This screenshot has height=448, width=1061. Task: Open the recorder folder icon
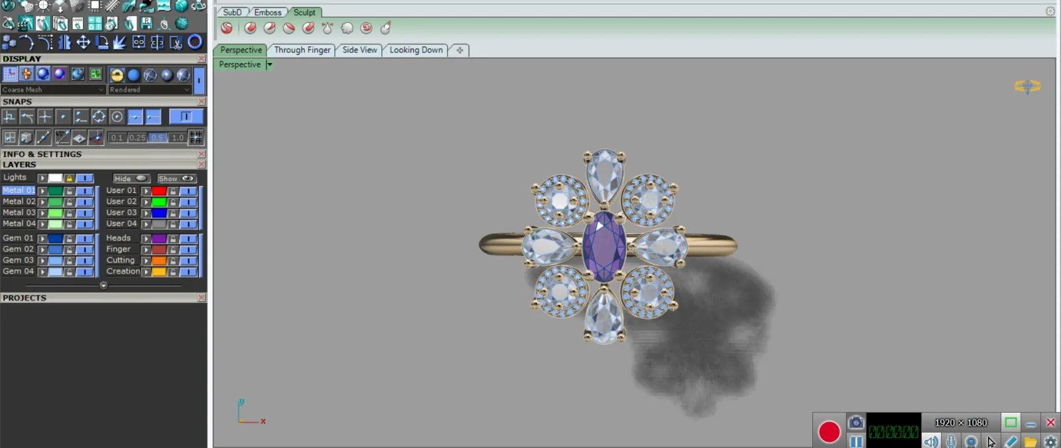(1030, 441)
